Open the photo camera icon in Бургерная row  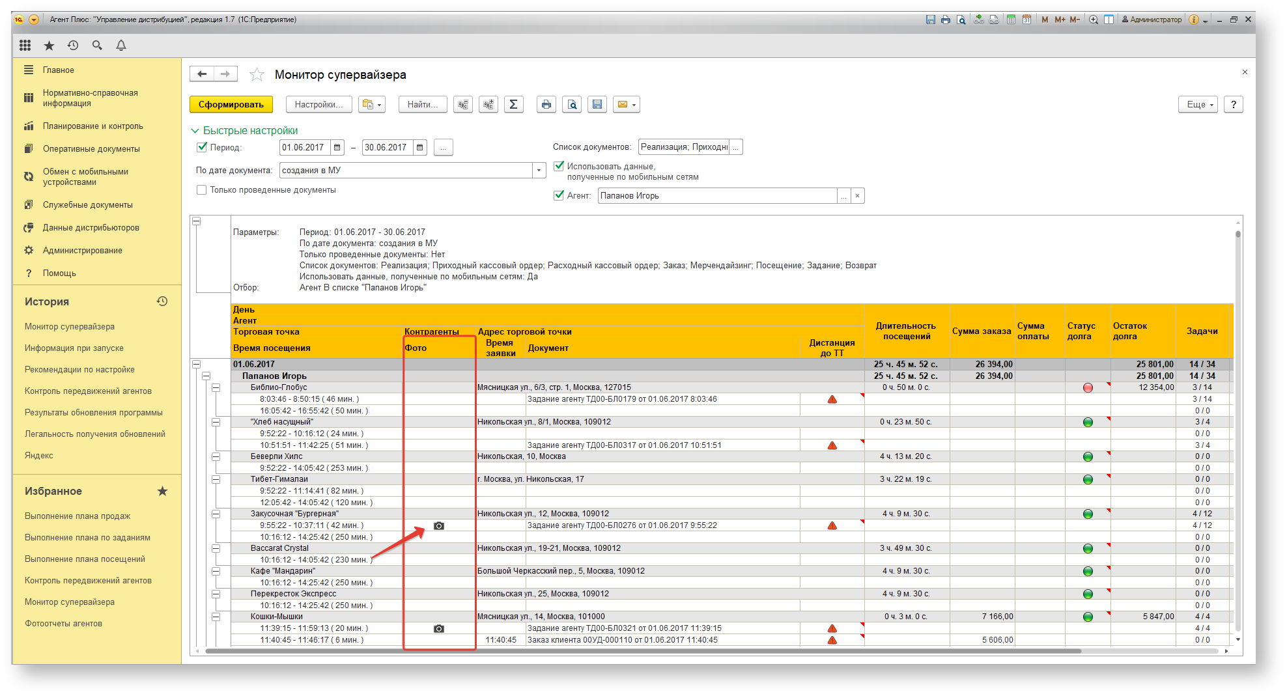[x=439, y=525]
